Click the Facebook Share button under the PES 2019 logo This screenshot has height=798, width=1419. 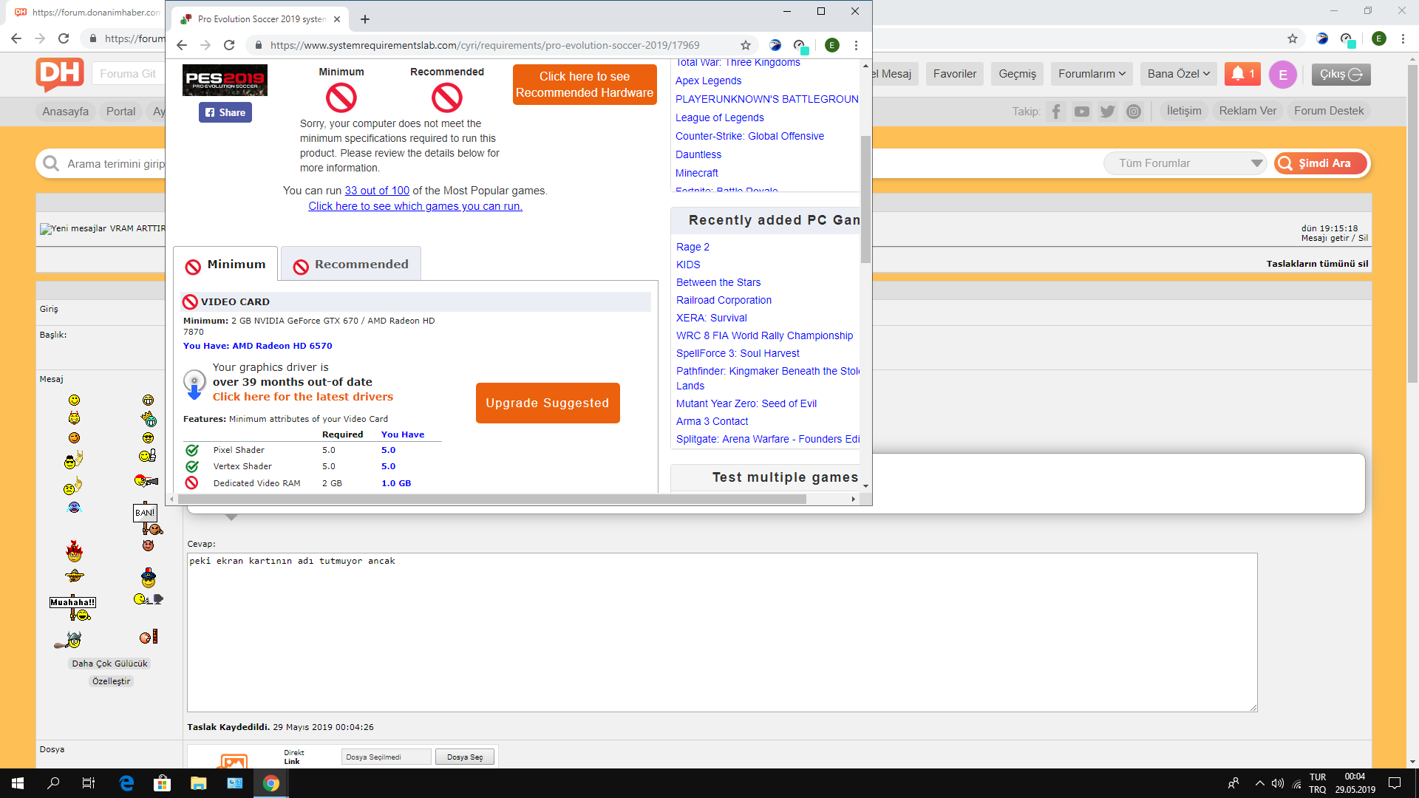coord(225,112)
